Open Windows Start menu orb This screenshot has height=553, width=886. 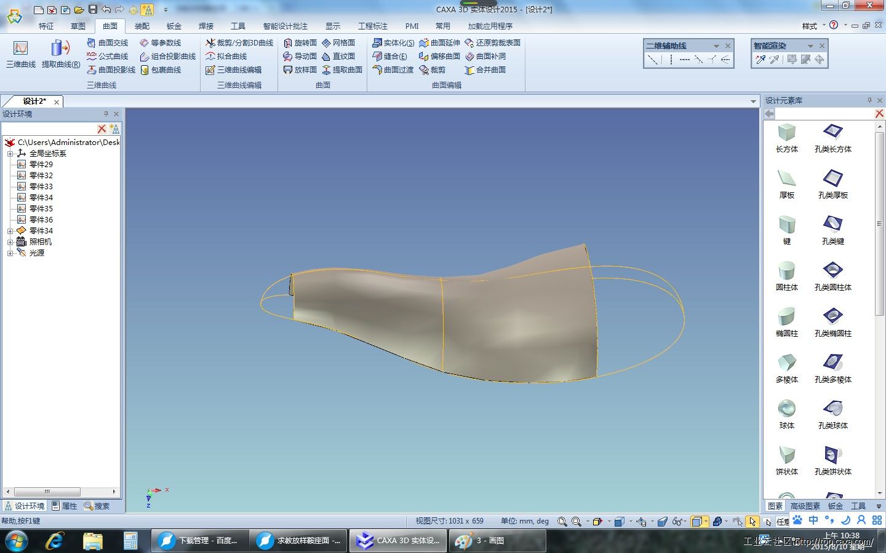(17, 541)
